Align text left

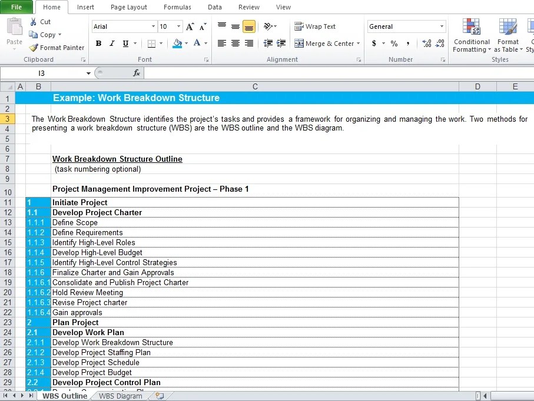pos(222,43)
